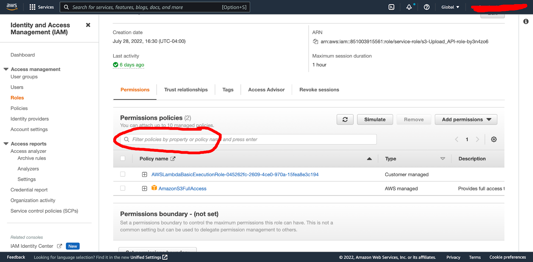This screenshot has height=262, width=533.
Task: Open the AmazonS3FullAccess policy link
Action: (x=183, y=189)
